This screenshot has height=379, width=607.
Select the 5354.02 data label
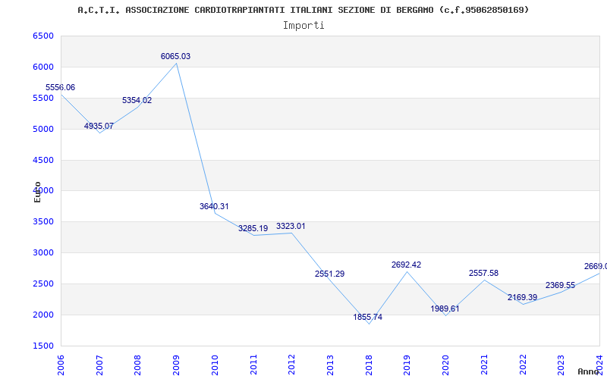[137, 100]
